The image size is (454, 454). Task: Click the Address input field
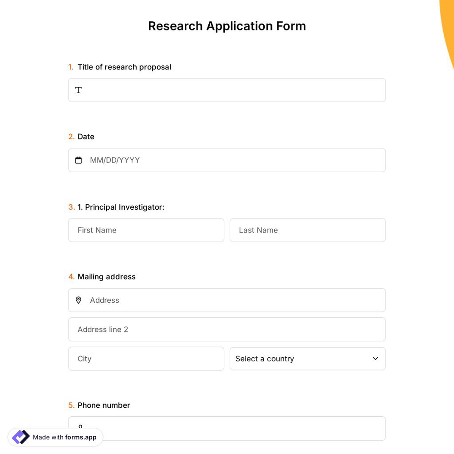[227, 300]
